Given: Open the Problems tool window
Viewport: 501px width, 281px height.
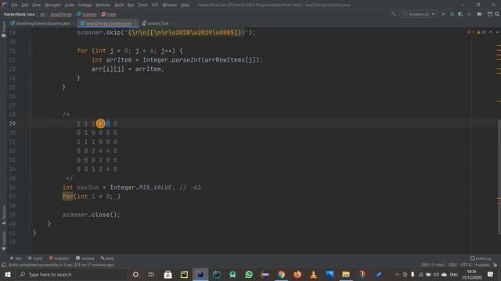Looking at the screenshot, I should point(59,258).
